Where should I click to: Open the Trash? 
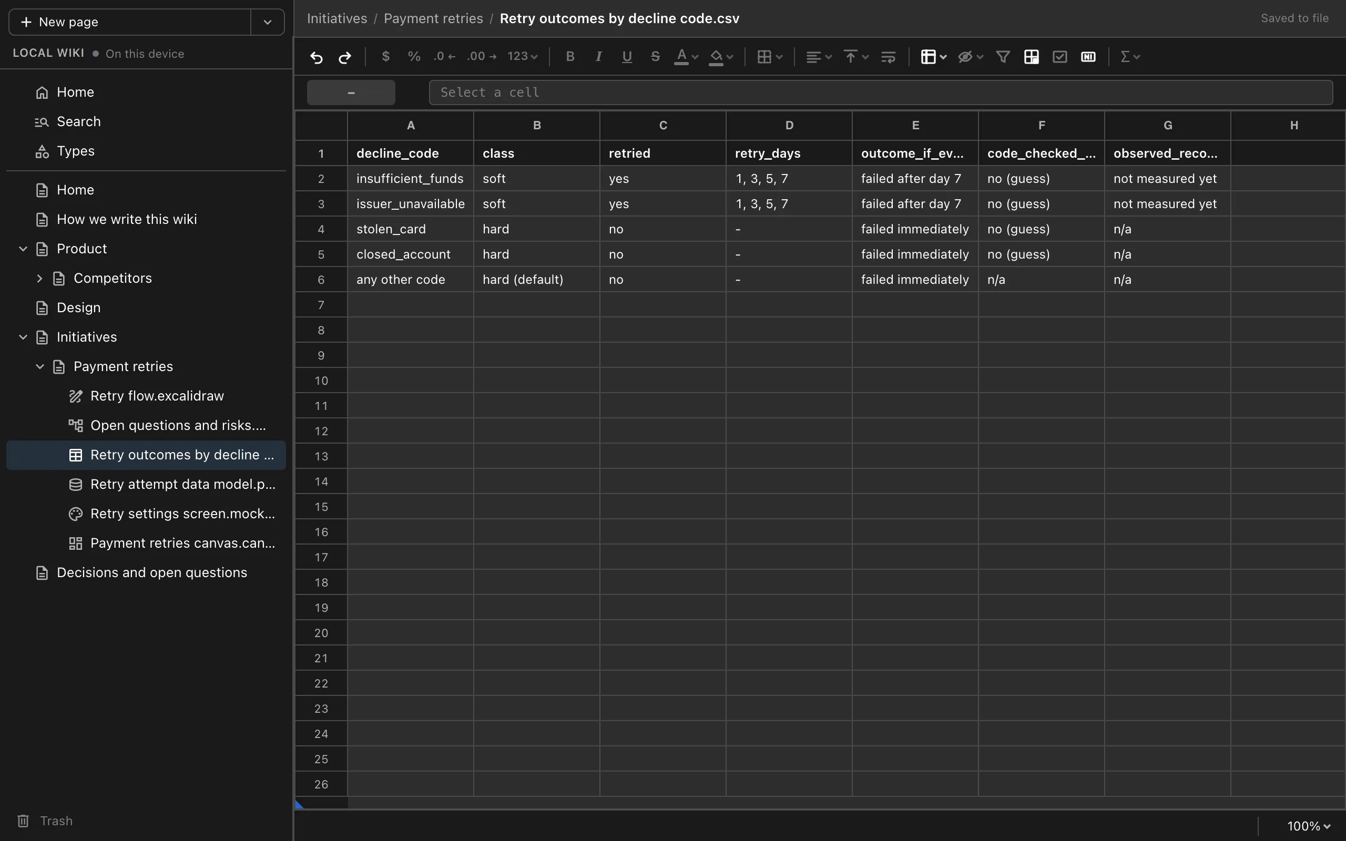[x=45, y=821]
